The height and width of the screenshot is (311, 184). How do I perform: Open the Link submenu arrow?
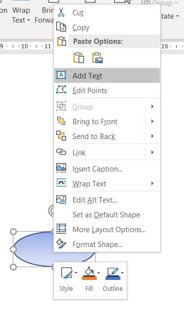[x=152, y=152]
